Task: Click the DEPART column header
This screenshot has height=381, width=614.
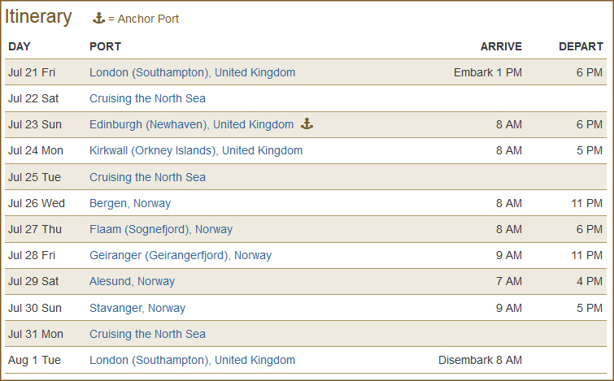Action: point(581,46)
